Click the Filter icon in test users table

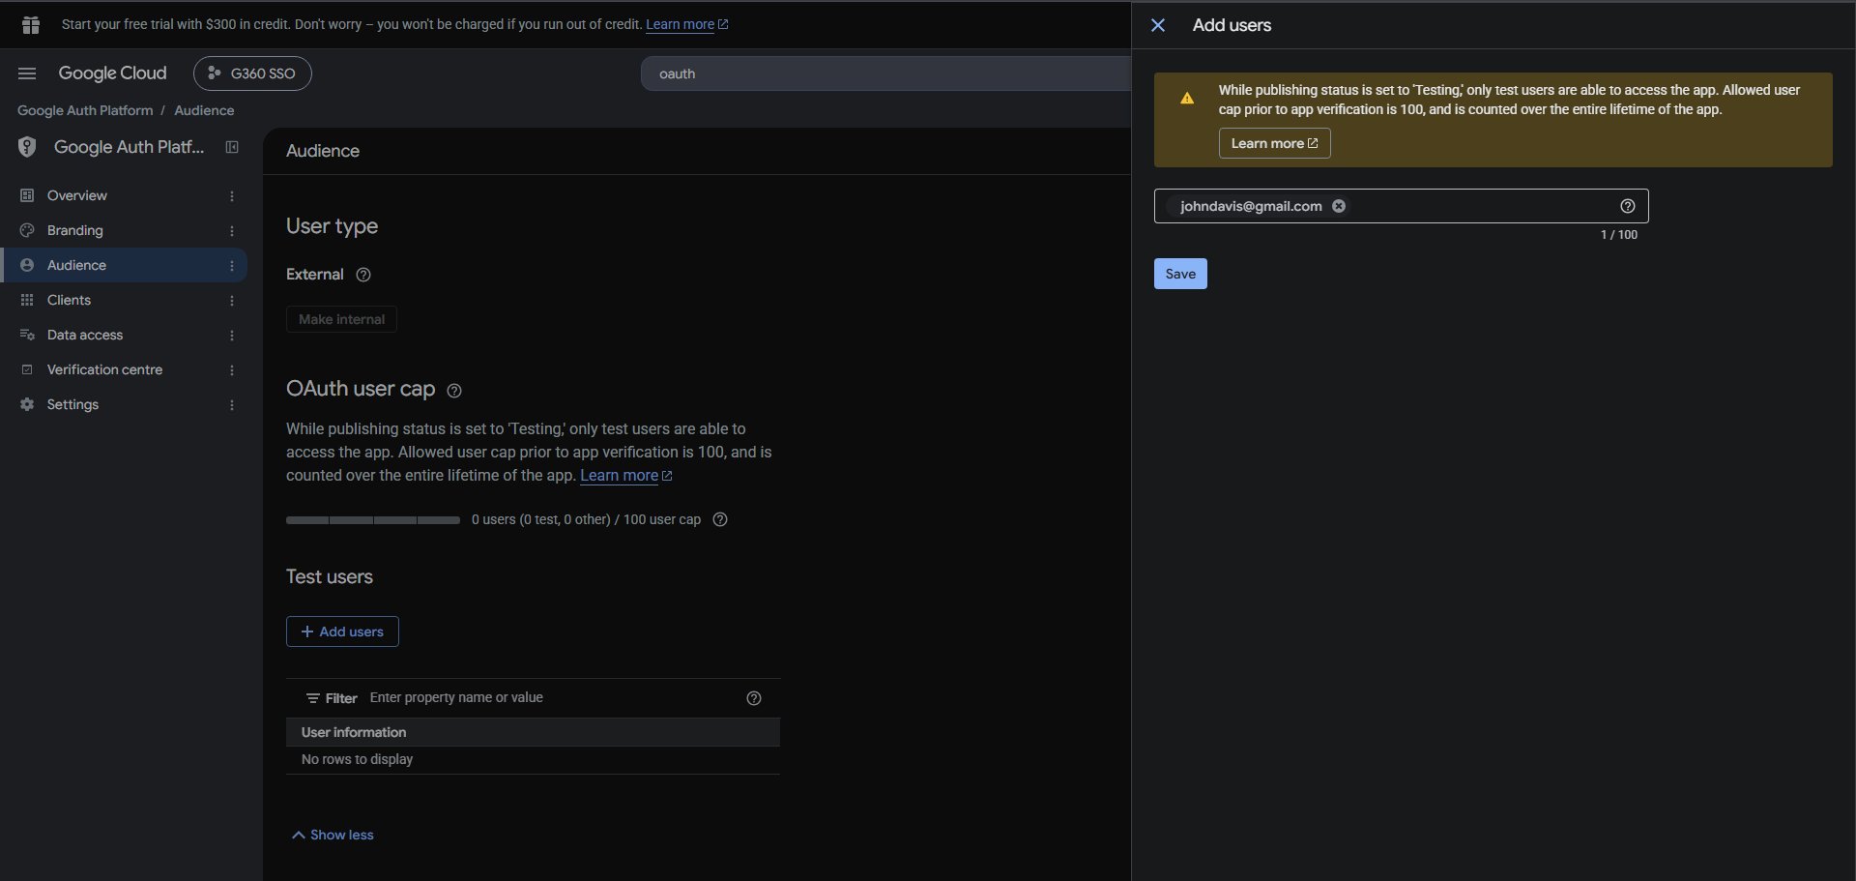313,698
